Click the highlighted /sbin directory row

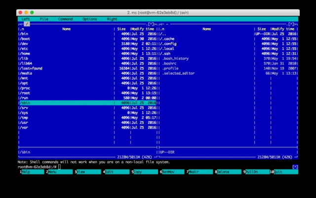click(88, 103)
